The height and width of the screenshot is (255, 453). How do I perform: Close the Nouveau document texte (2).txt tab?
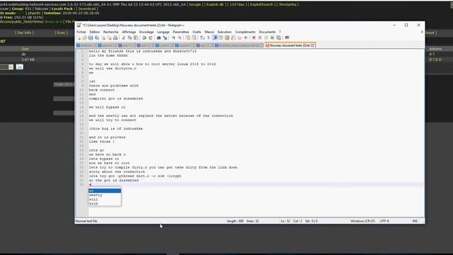313,45
